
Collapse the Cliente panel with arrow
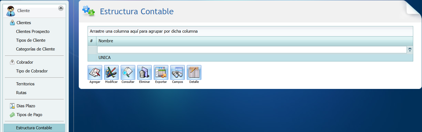pos(61,8)
